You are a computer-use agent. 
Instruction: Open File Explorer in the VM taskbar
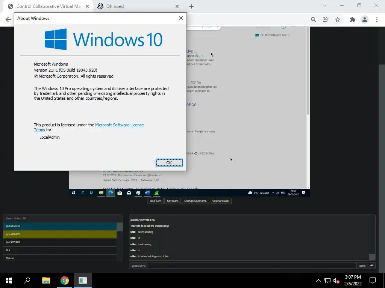pos(101,193)
